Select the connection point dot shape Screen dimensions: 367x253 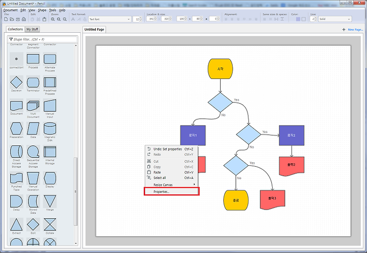[16, 59]
